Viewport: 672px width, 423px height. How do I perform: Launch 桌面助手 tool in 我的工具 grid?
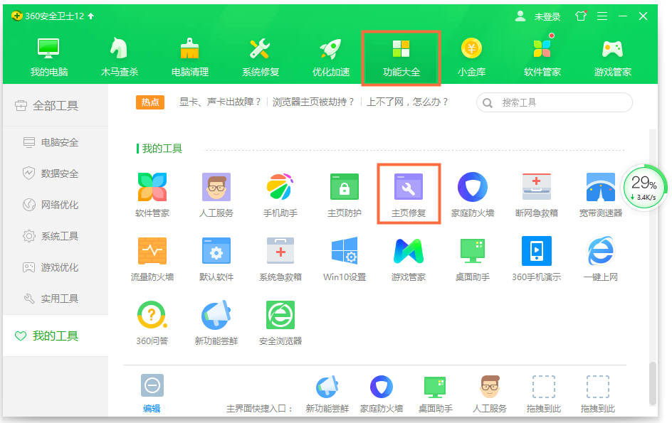[x=472, y=259]
